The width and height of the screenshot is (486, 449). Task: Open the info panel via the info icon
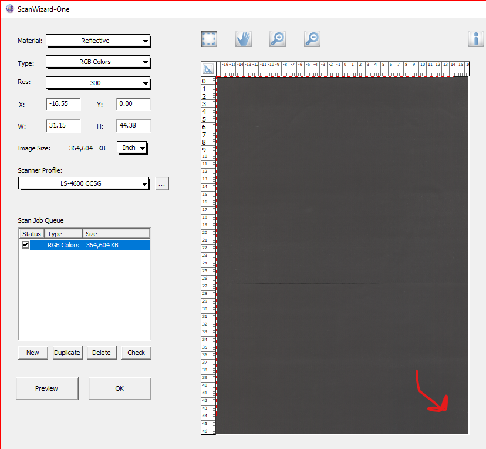tap(475, 38)
